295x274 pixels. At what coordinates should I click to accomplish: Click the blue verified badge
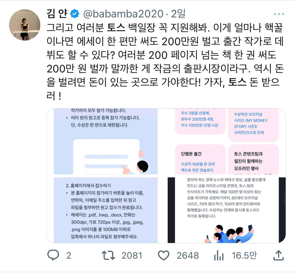75,14
